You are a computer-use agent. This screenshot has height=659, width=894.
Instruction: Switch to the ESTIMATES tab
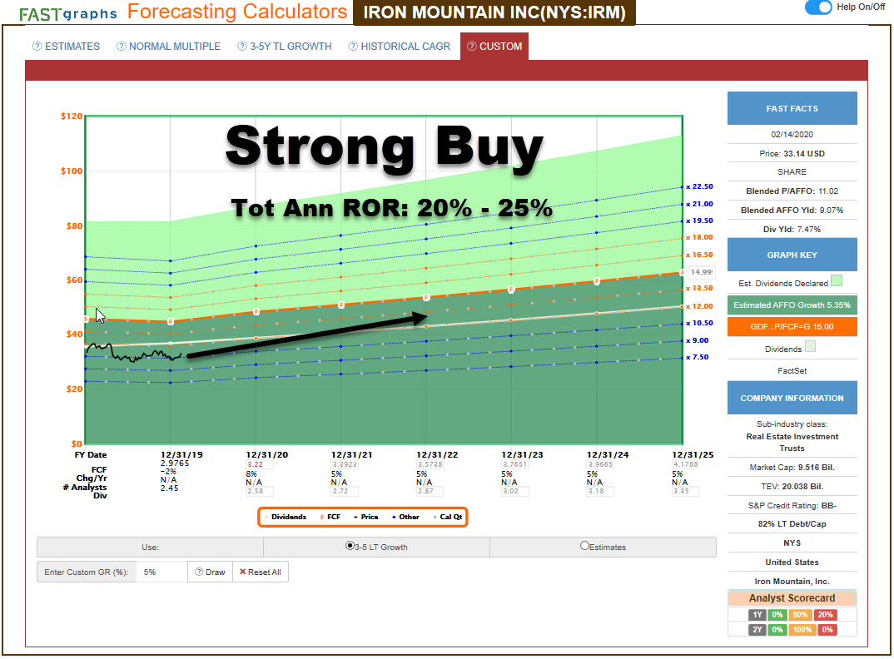click(72, 47)
